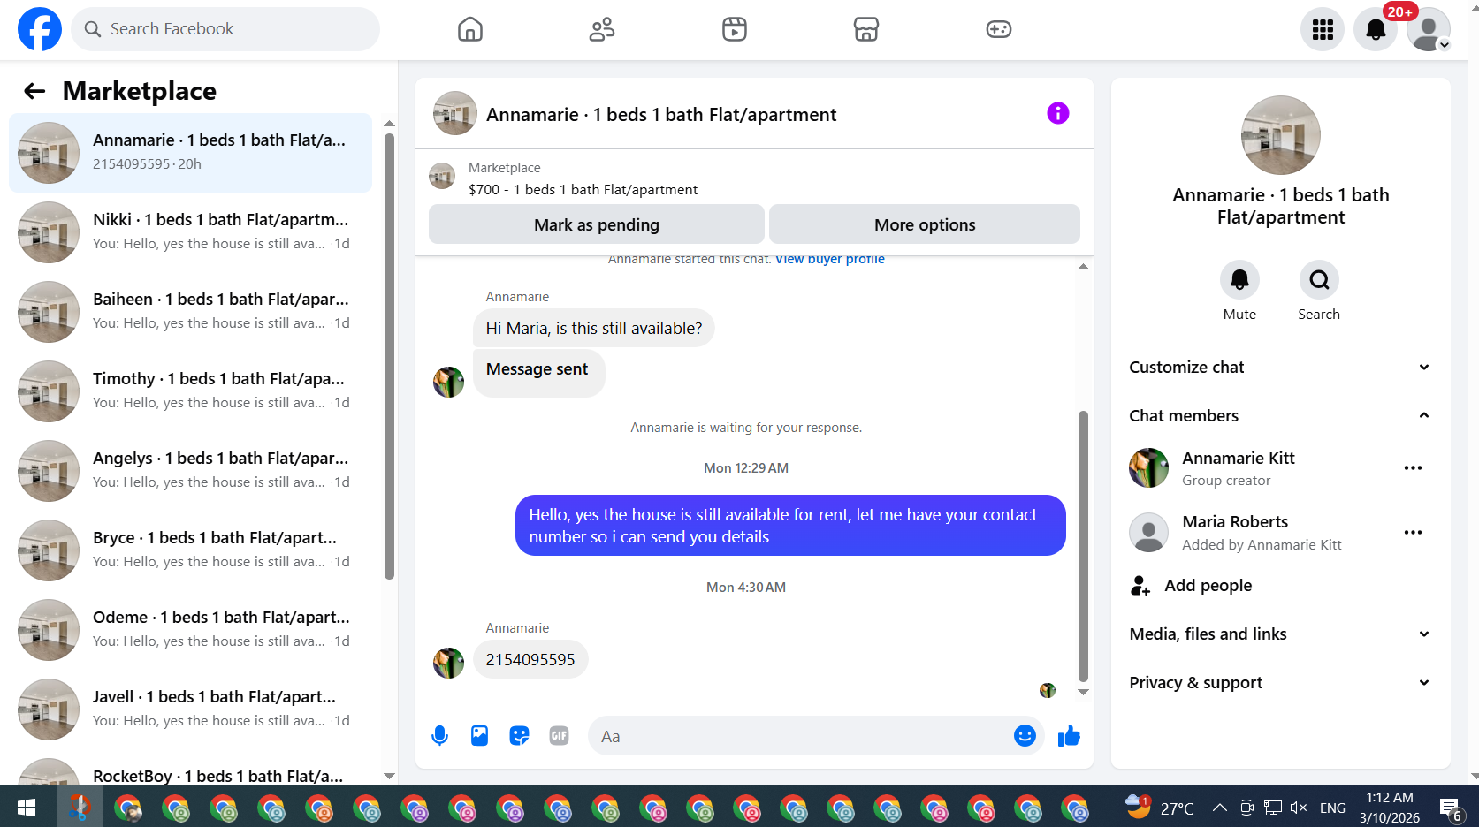Image resolution: width=1479 pixels, height=827 pixels.
Task: Expand Customize chat section
Action: coord(1280,367)
